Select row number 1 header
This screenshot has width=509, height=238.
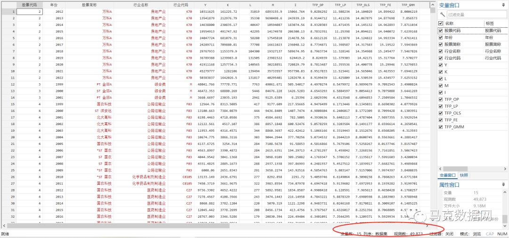pyautogui.click(x=9, y=12)
